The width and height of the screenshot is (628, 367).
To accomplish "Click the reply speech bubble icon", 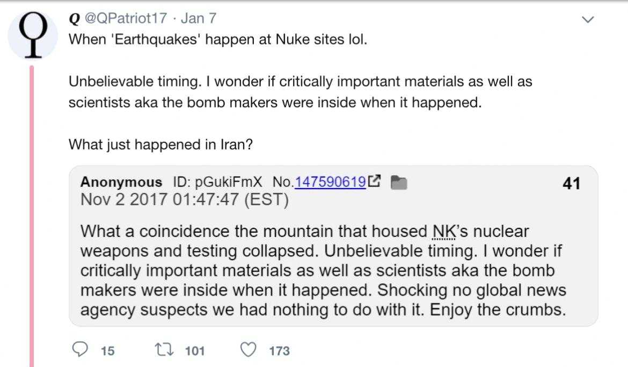I will 80,350.
